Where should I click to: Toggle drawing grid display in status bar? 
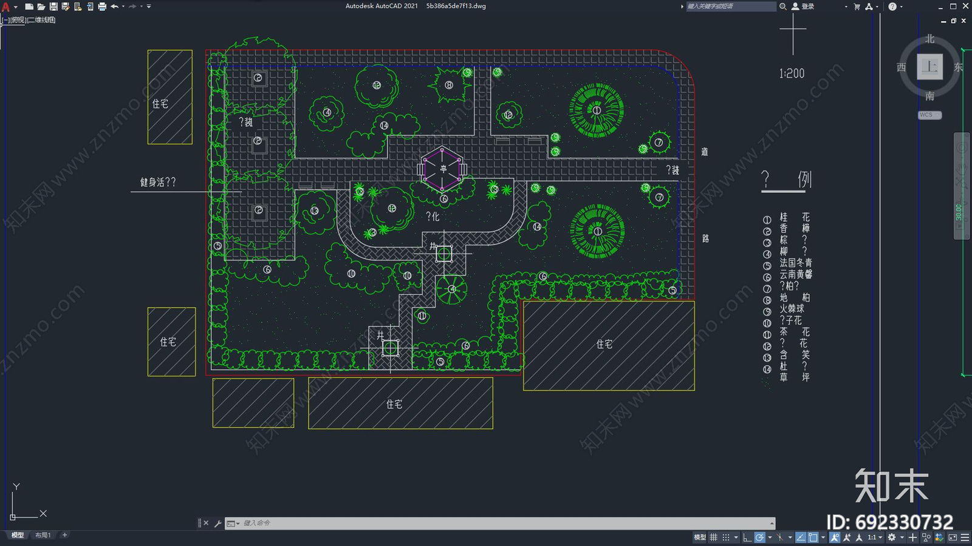[x=714, y=537]
